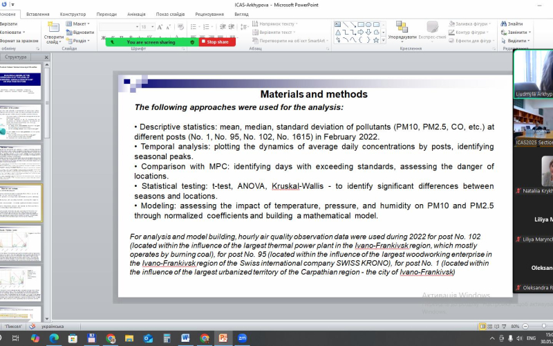Screen dimensions: 553x346
Task: Select the Results slide thumbnail with chart
Action: coord(21,244)
